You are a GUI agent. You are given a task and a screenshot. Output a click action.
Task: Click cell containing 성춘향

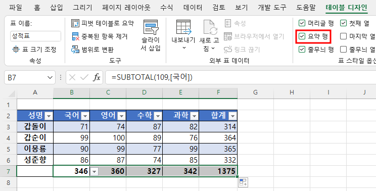35,160
